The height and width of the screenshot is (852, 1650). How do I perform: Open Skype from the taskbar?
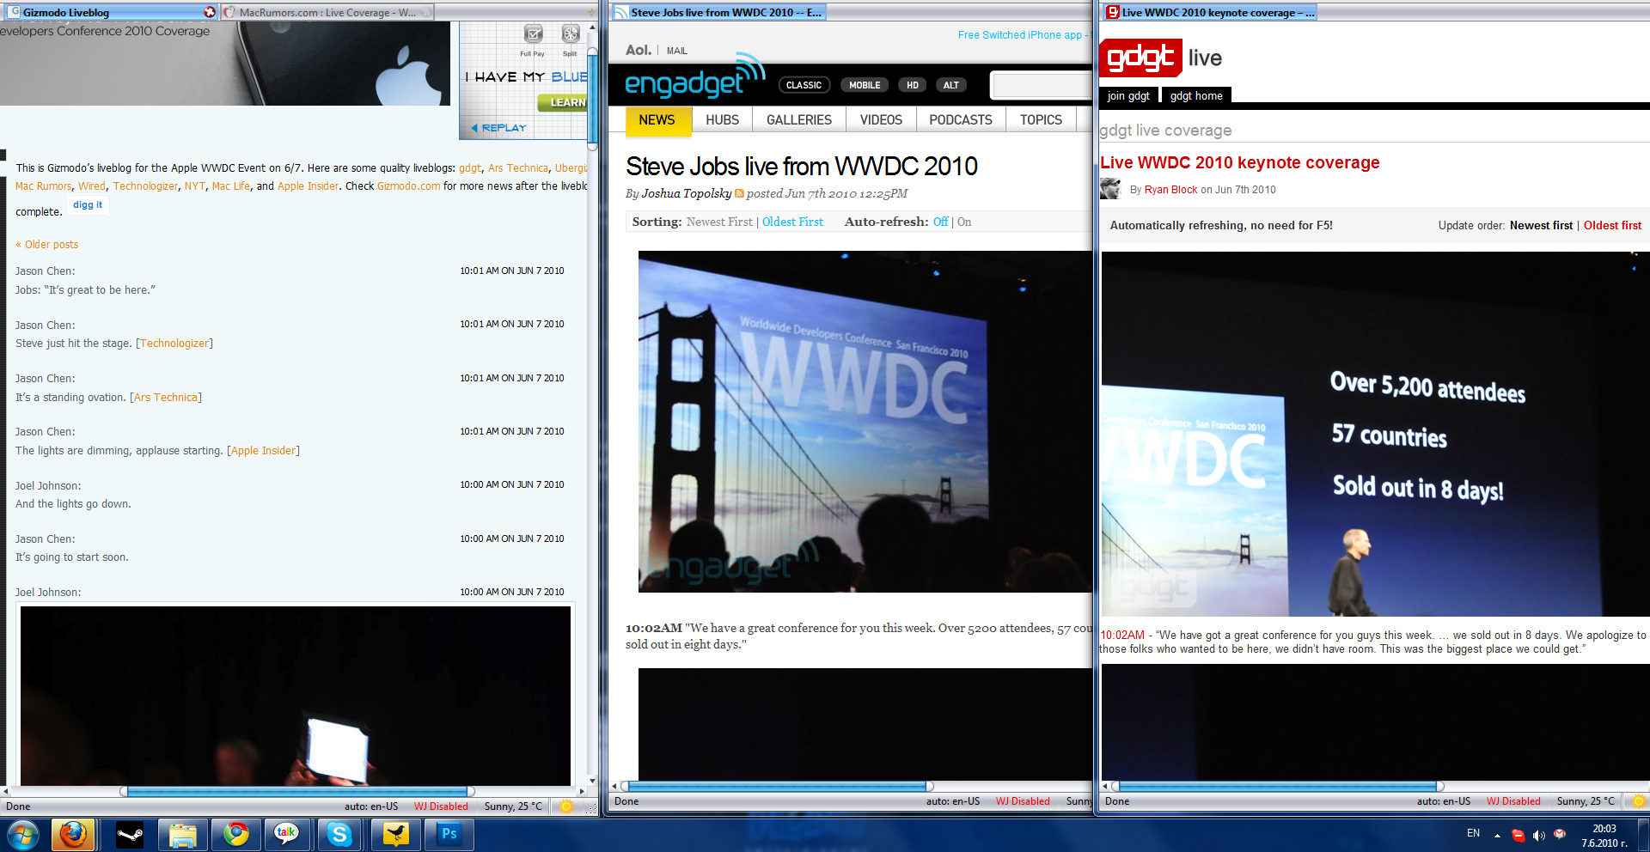click(x=340, y=834)
